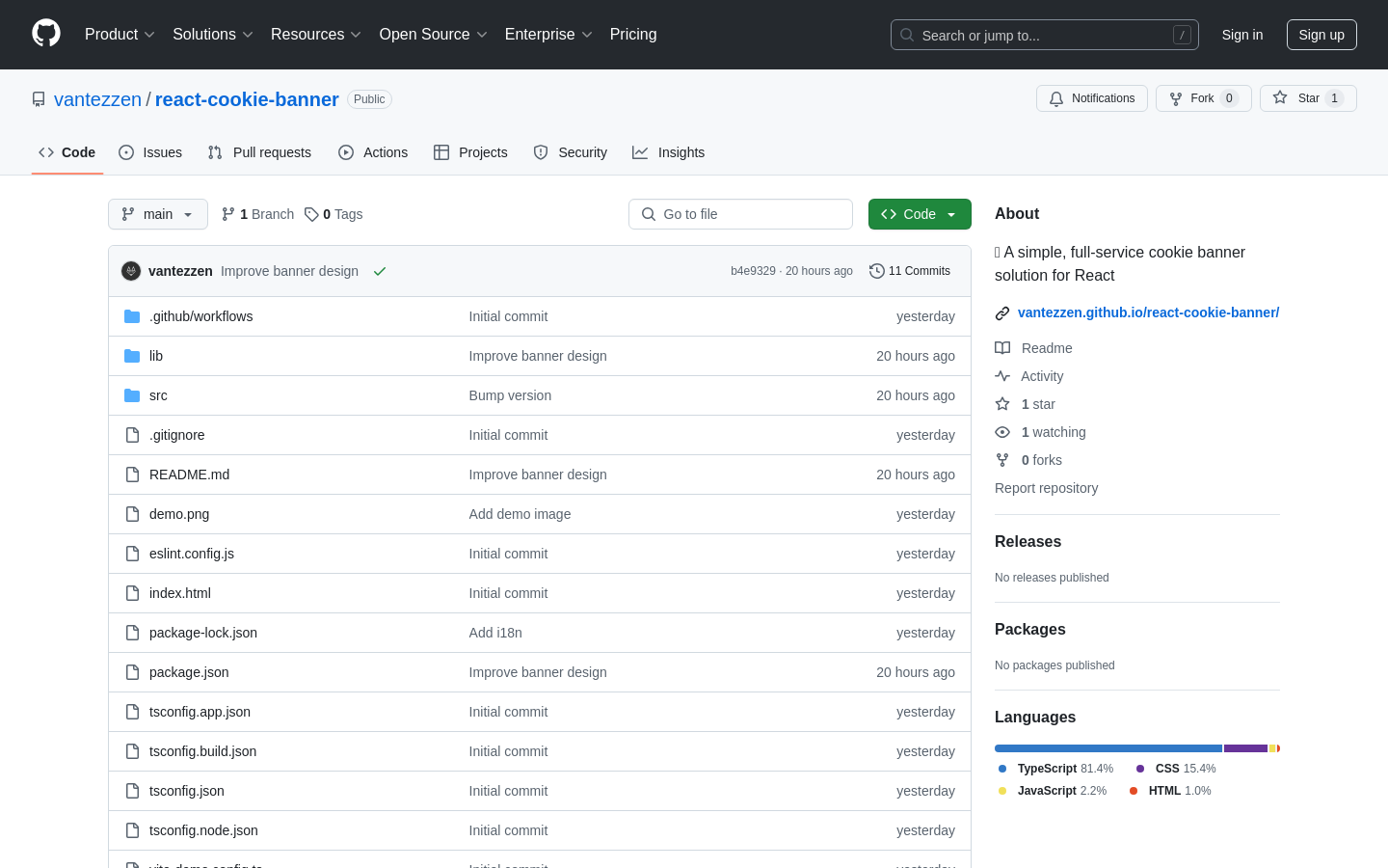Switch to the Pull requests tab

pyautogui.click(x=259, y=152)
